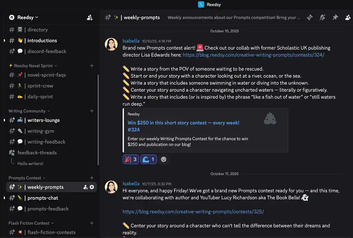Click the notification settings bell icon

(x=322, y=17)
